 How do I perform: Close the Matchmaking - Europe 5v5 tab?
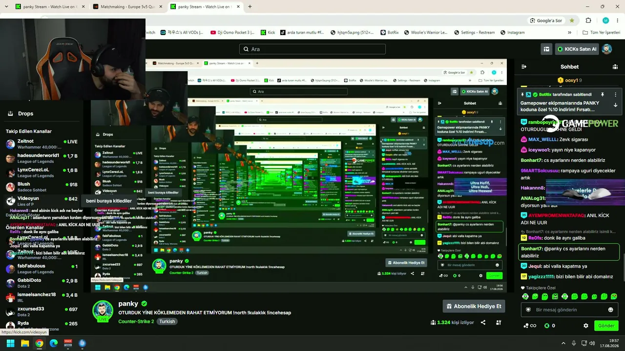pos(161,7)
